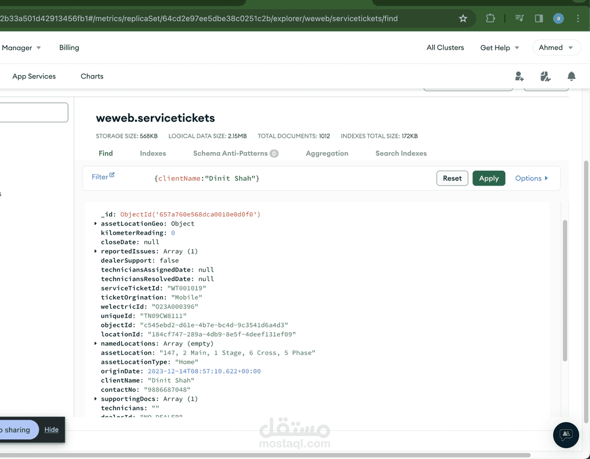Click the assetLocation address value

pos(237,353)
